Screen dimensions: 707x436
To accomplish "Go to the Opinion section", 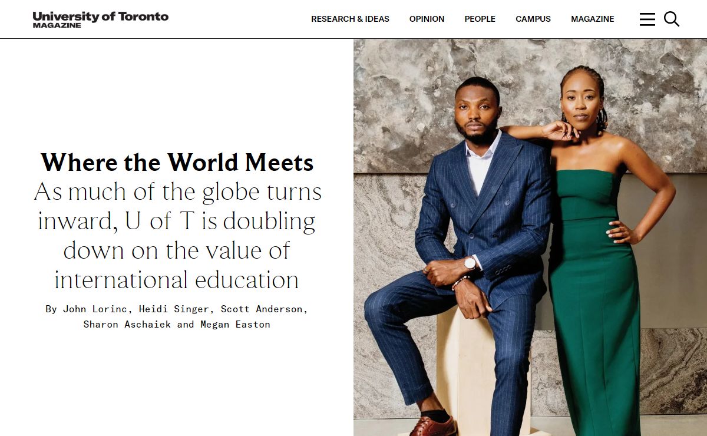I will (x=427, y=19).
